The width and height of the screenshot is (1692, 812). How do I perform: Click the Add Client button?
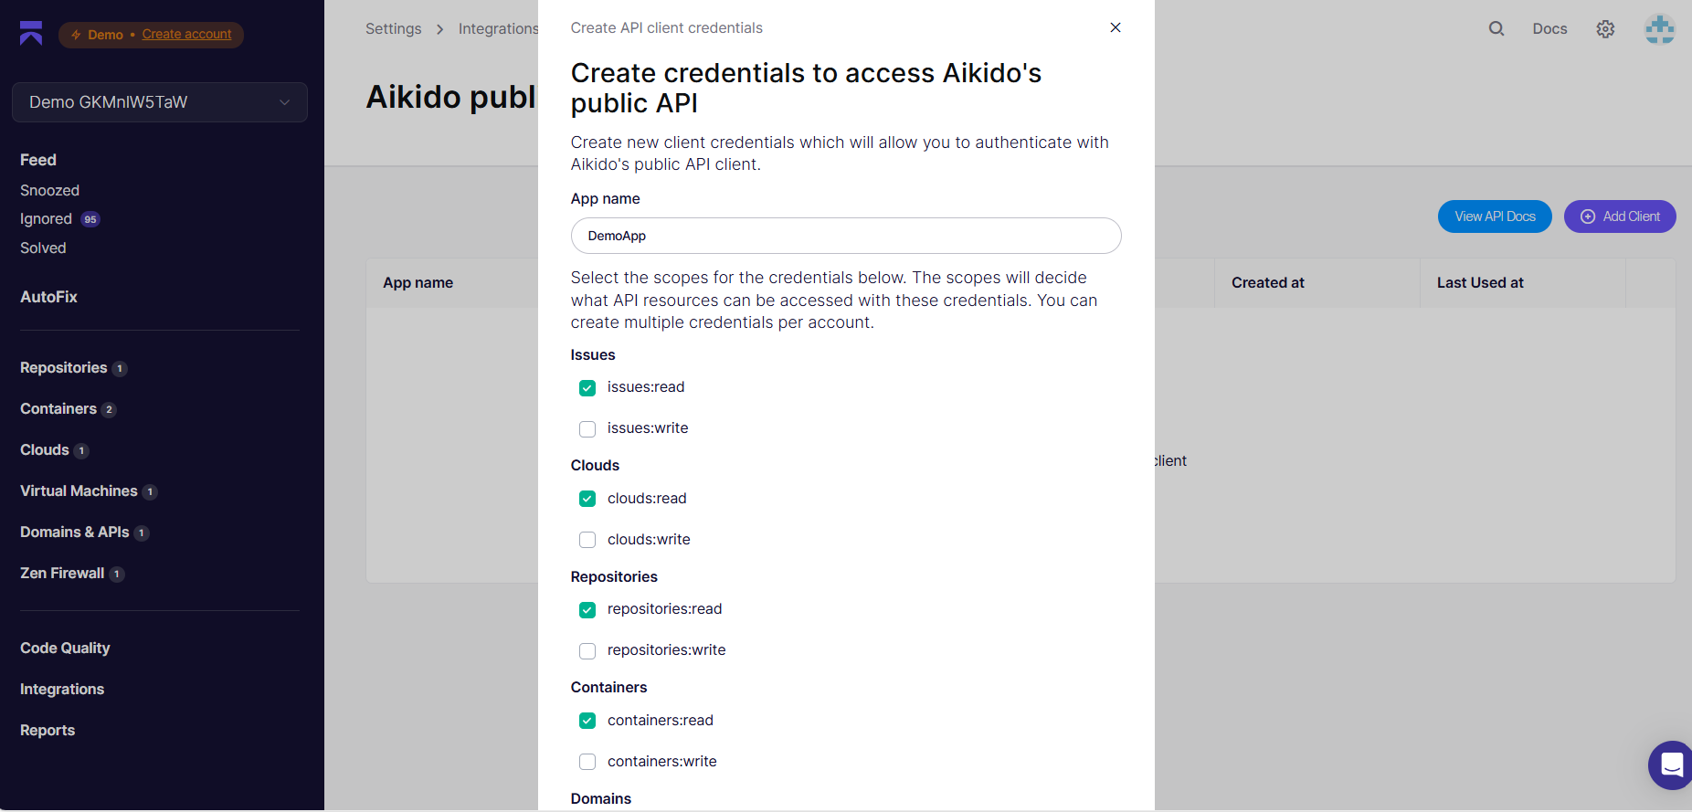point(1620,216)
